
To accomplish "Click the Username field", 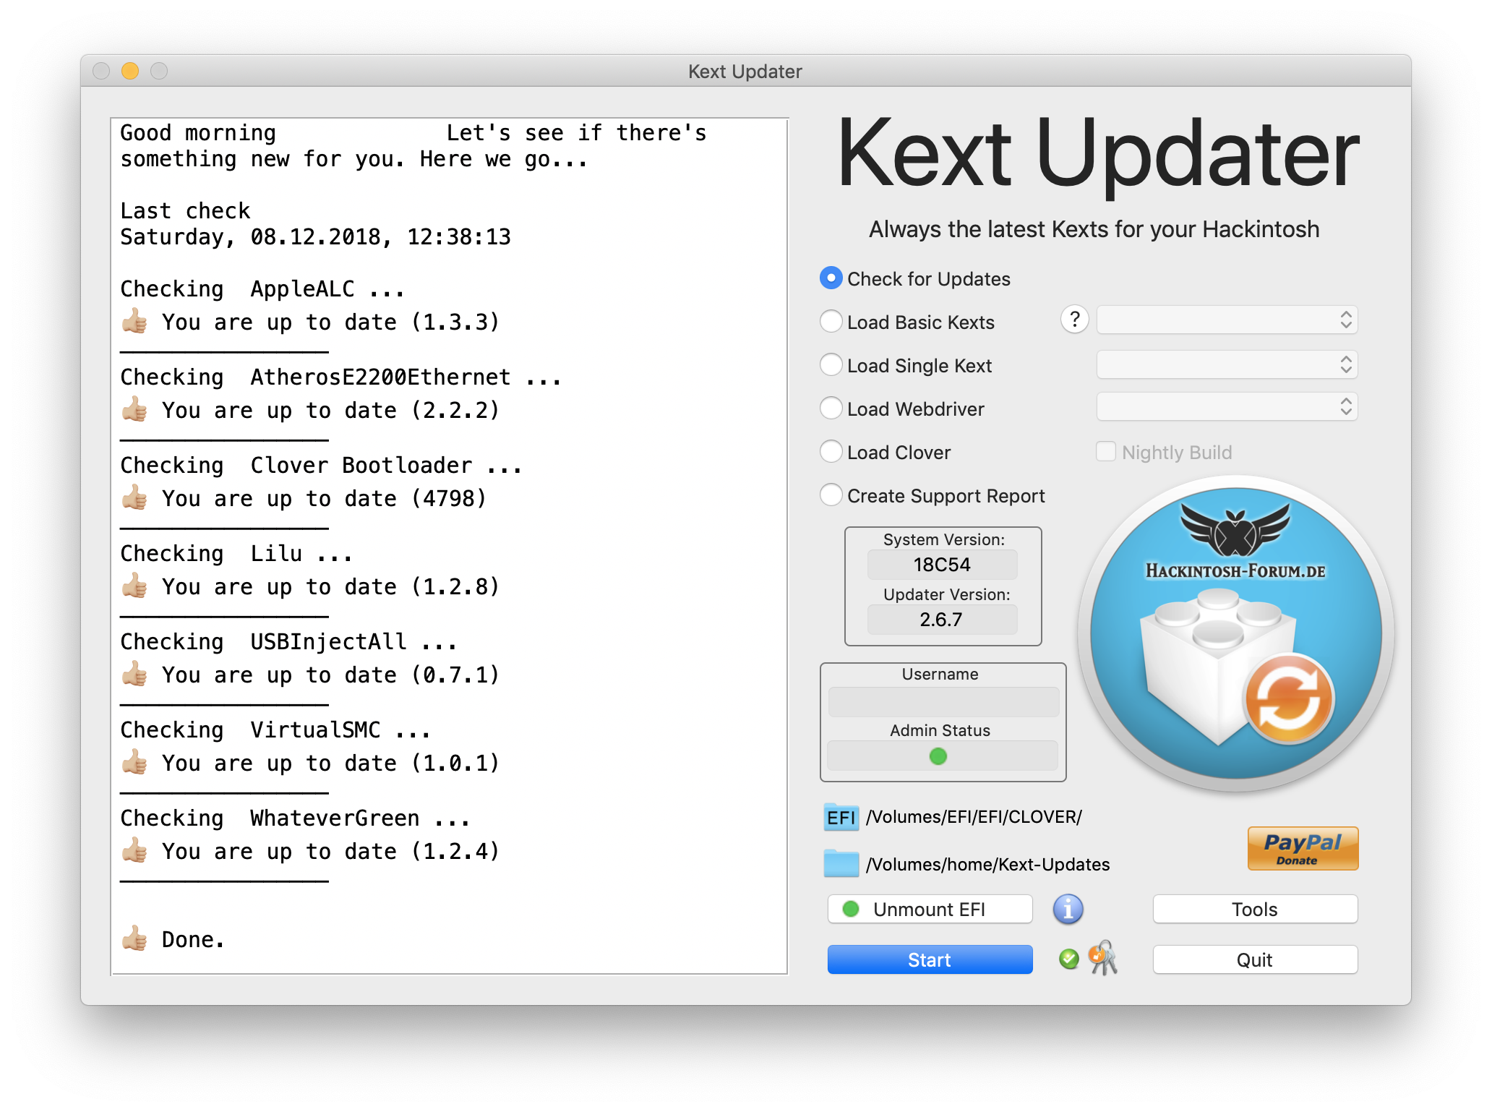I will [x=943, y=702].
